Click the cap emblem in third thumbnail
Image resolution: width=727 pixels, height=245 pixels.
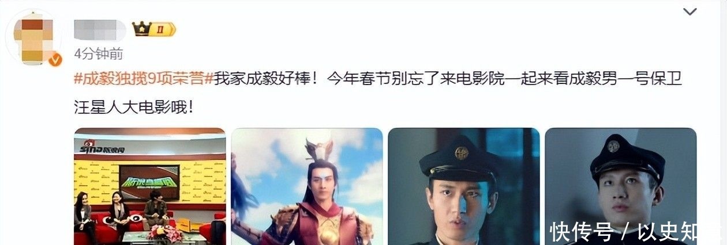[x=462, y=152]
